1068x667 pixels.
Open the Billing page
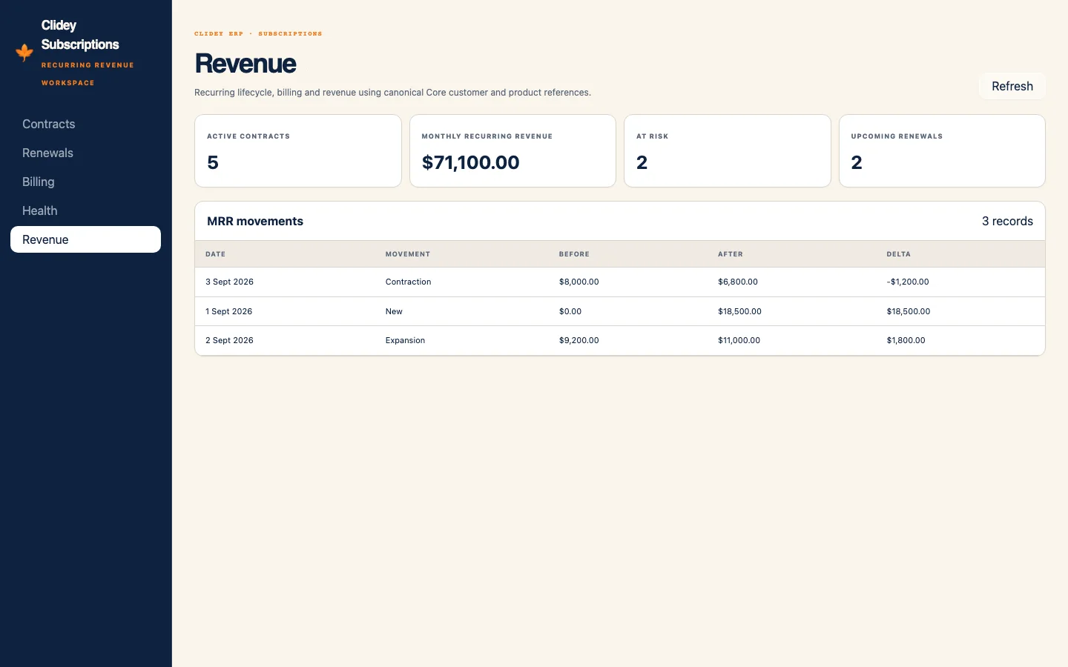85,182
